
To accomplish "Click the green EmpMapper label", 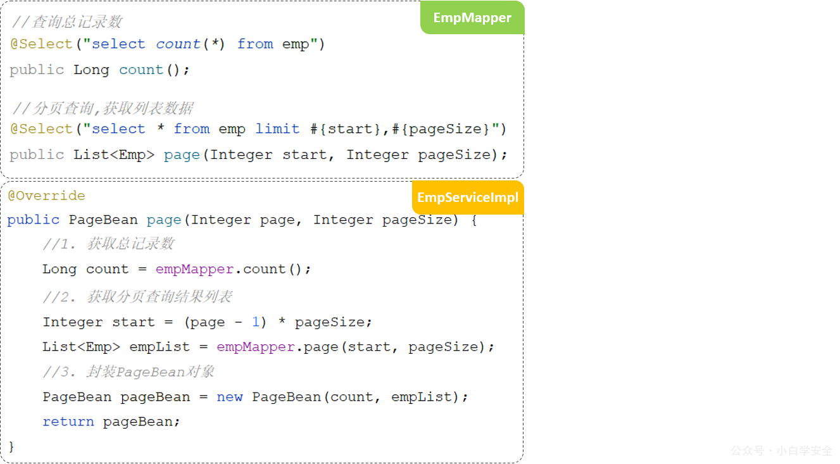I will (x=472, y=18).
